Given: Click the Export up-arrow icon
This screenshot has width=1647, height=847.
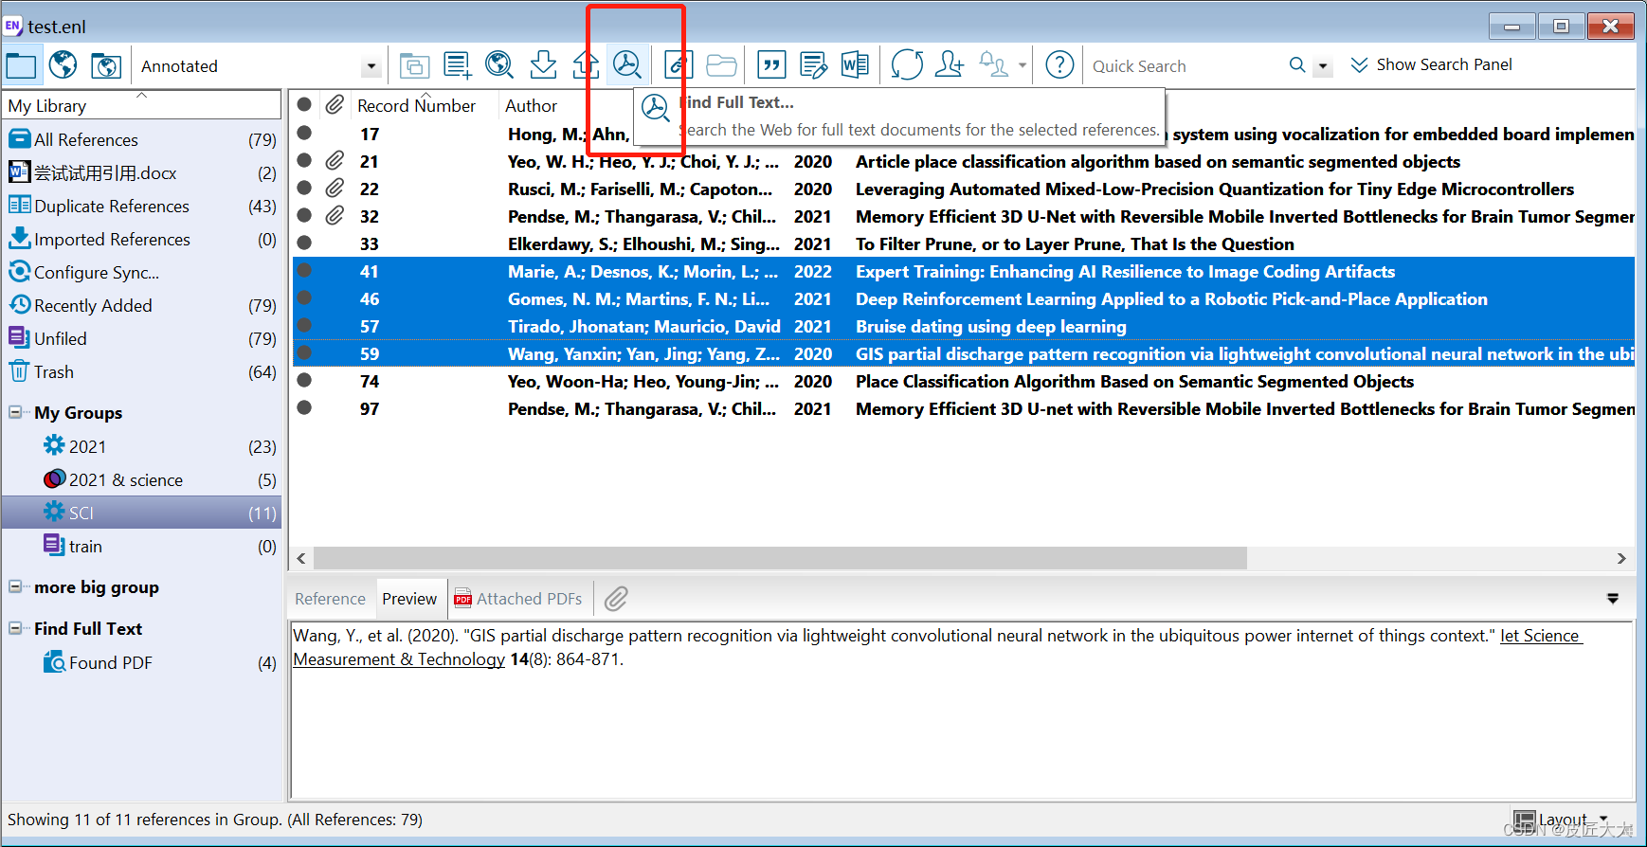Looking at the screenshot, I should pos(586,65).
